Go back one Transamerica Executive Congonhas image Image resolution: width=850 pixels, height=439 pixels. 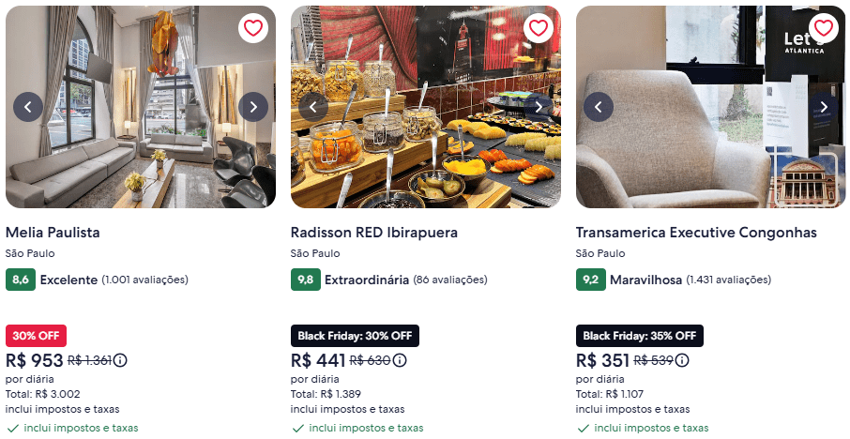[599, 107]
